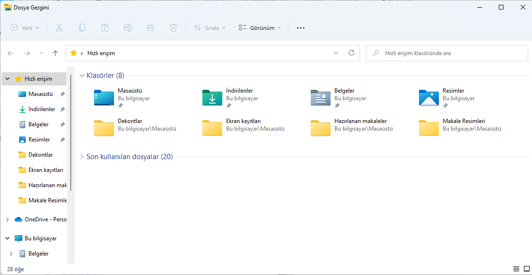Click the Paste clipboard icon
Viewport: 532px width, 275px height.
(105, 28)
